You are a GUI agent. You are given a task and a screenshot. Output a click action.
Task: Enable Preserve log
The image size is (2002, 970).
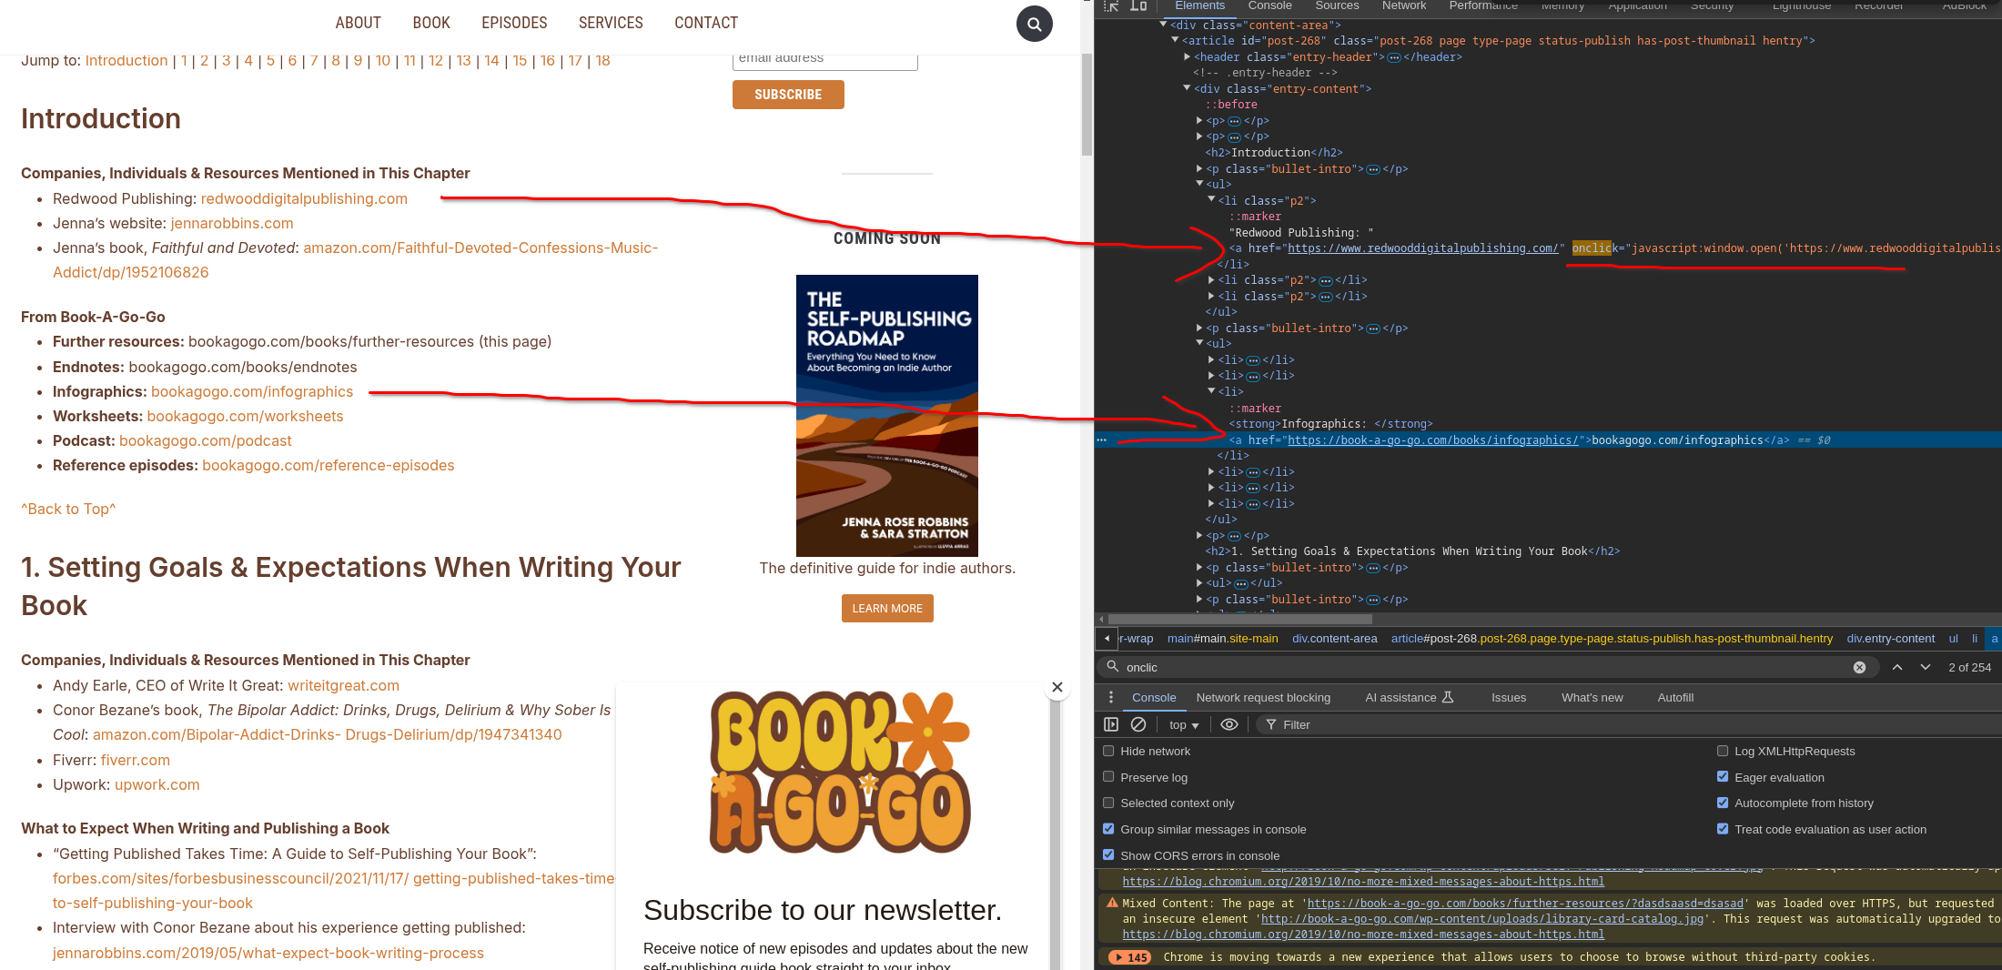tap(1108, 776)
